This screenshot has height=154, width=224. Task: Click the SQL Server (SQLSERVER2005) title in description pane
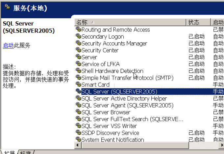click(29, 27)
